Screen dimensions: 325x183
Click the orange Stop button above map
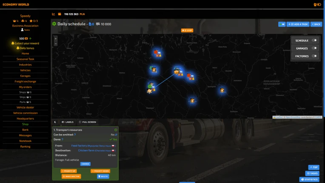[187, 31]
